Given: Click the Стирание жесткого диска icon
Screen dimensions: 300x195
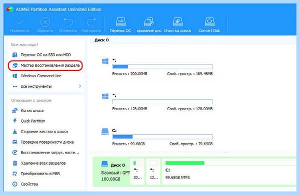Looking at the screenshot, I should 14,132.
